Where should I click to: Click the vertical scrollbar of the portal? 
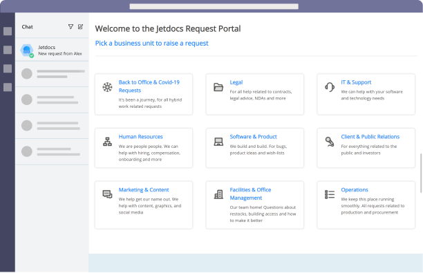[x=421, y=173]
